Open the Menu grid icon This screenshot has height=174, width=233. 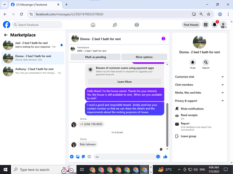[206, 25]
